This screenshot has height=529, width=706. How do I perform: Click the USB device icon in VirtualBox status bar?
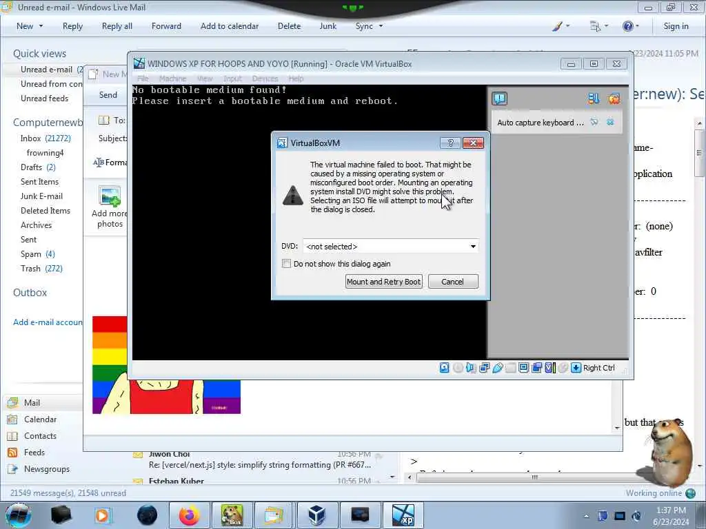[498, 368]
